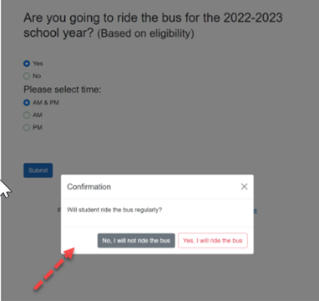319x301 pixels.
Task: Close the Confirmation dialog with the X
Action: (244, 186)
